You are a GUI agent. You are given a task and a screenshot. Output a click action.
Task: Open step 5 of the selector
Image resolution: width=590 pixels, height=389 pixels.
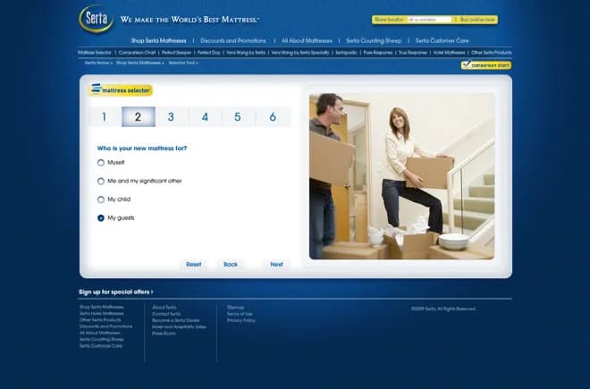(238, 117)
